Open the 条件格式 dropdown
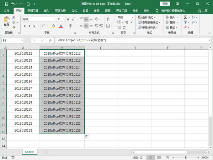The image size is (213, 160). 149,17
